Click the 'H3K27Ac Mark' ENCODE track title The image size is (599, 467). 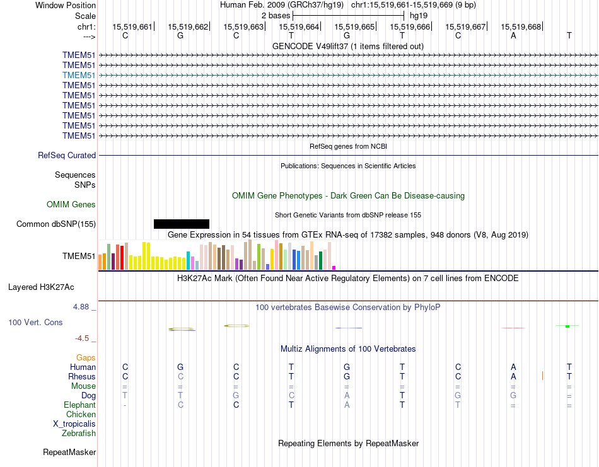(x=348, y=279)
